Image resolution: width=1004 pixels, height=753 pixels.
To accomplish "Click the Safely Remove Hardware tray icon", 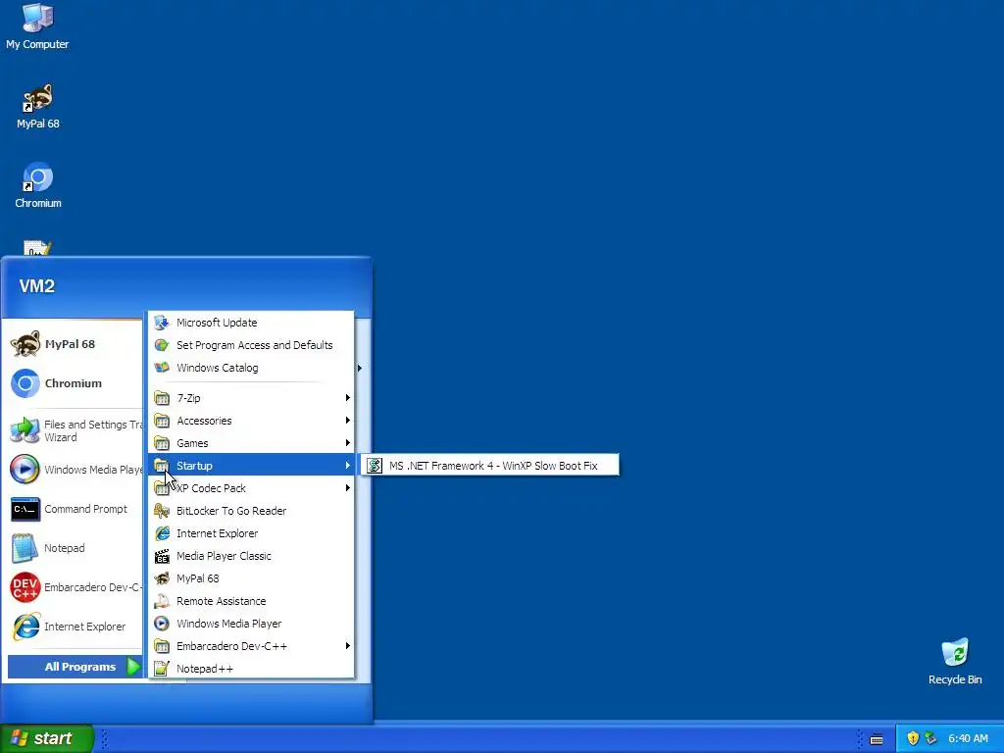I will tap(930, 738).
